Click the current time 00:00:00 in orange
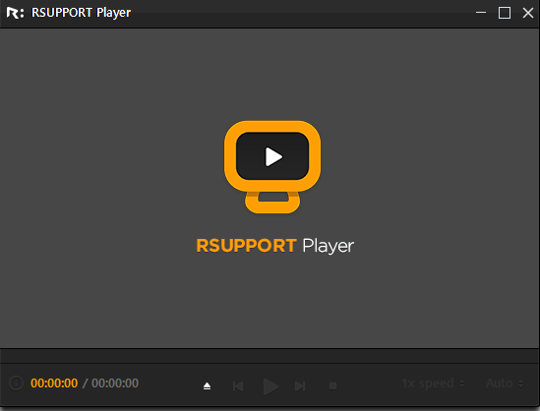540x411 pixels. pyautogui.click(x=54, y=383)
